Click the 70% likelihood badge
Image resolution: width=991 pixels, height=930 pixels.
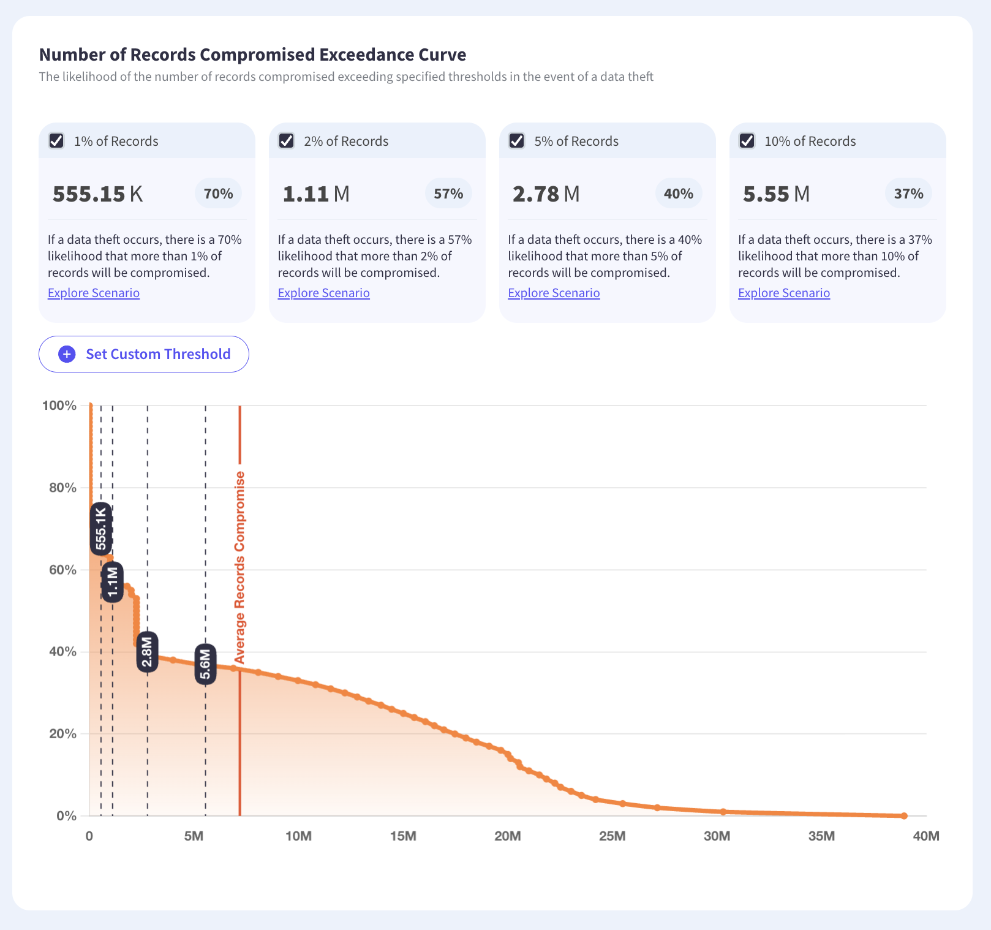tap(219, 194)
